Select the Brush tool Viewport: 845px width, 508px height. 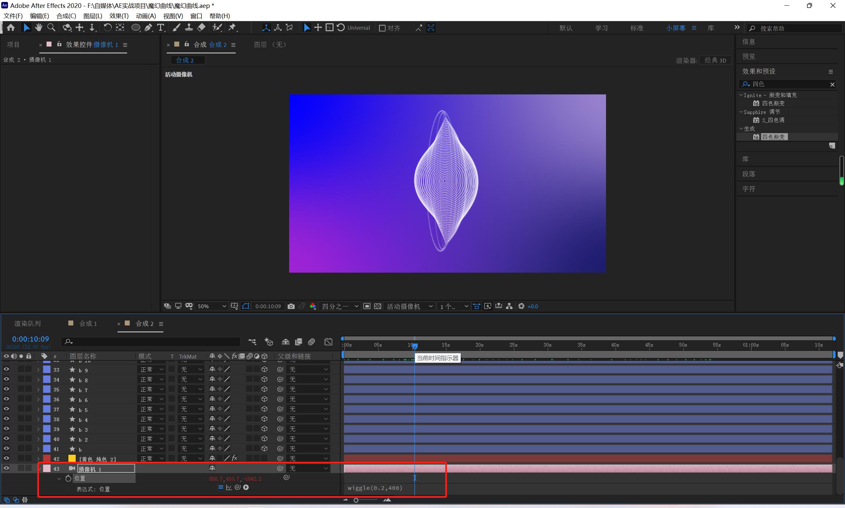176,28
